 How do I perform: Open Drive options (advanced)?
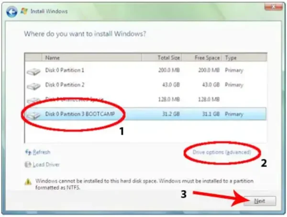221,152
